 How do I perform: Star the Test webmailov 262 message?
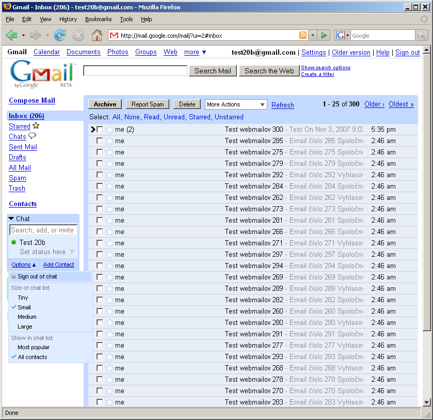[109, 198]
